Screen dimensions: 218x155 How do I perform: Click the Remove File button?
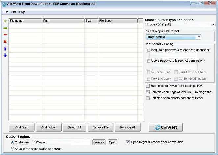point(100,127)
